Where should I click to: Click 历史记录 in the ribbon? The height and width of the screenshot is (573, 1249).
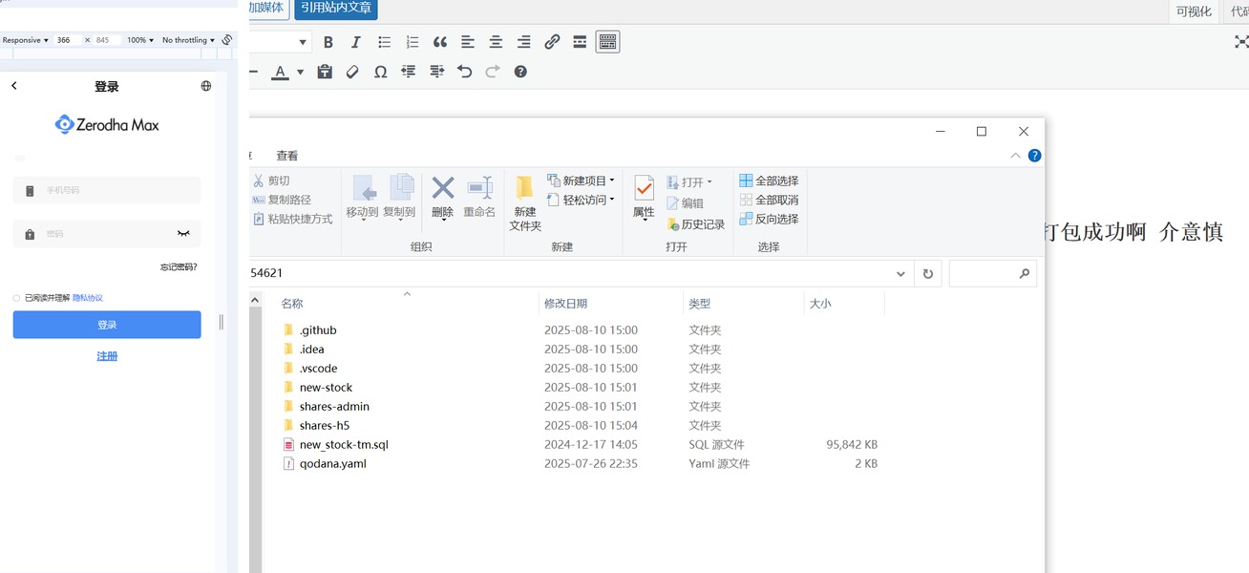pos(695,224)
